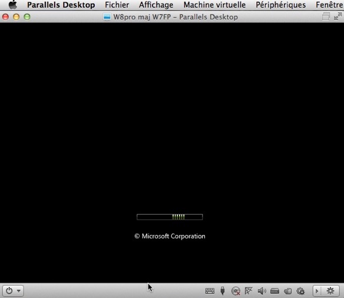Click the network web icon

click(249, 291)
